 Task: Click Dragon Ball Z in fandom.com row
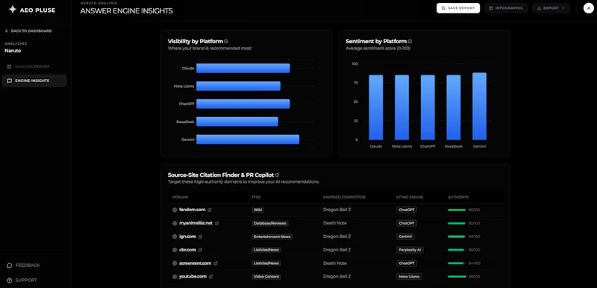click(337, 210)
